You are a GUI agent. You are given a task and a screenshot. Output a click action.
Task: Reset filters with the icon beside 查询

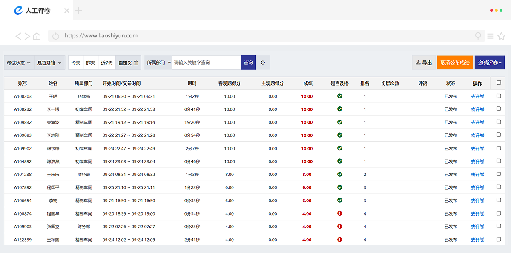(263, 63)
